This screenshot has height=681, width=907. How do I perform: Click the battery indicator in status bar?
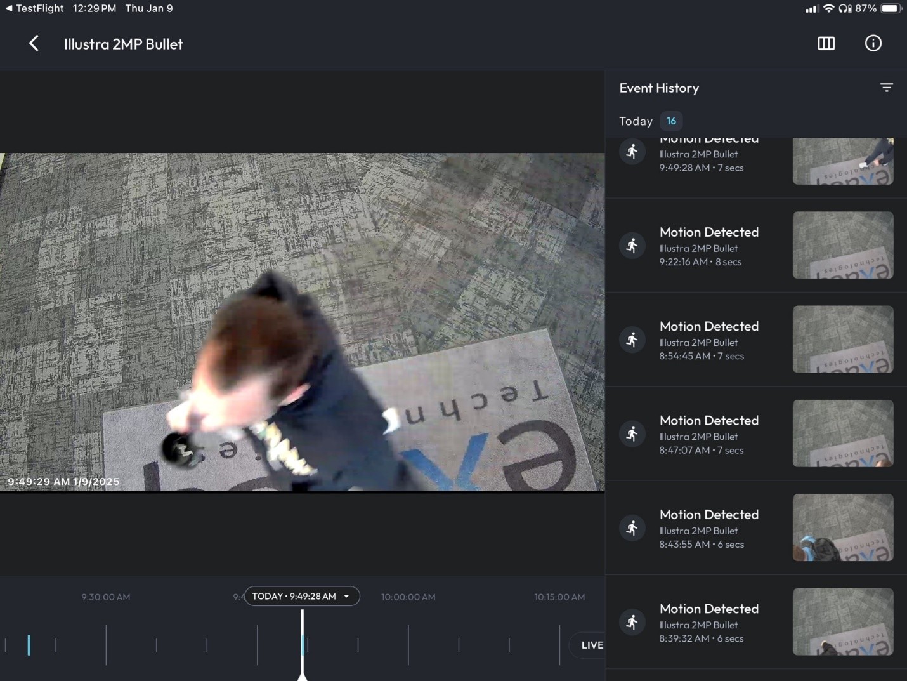890,8
